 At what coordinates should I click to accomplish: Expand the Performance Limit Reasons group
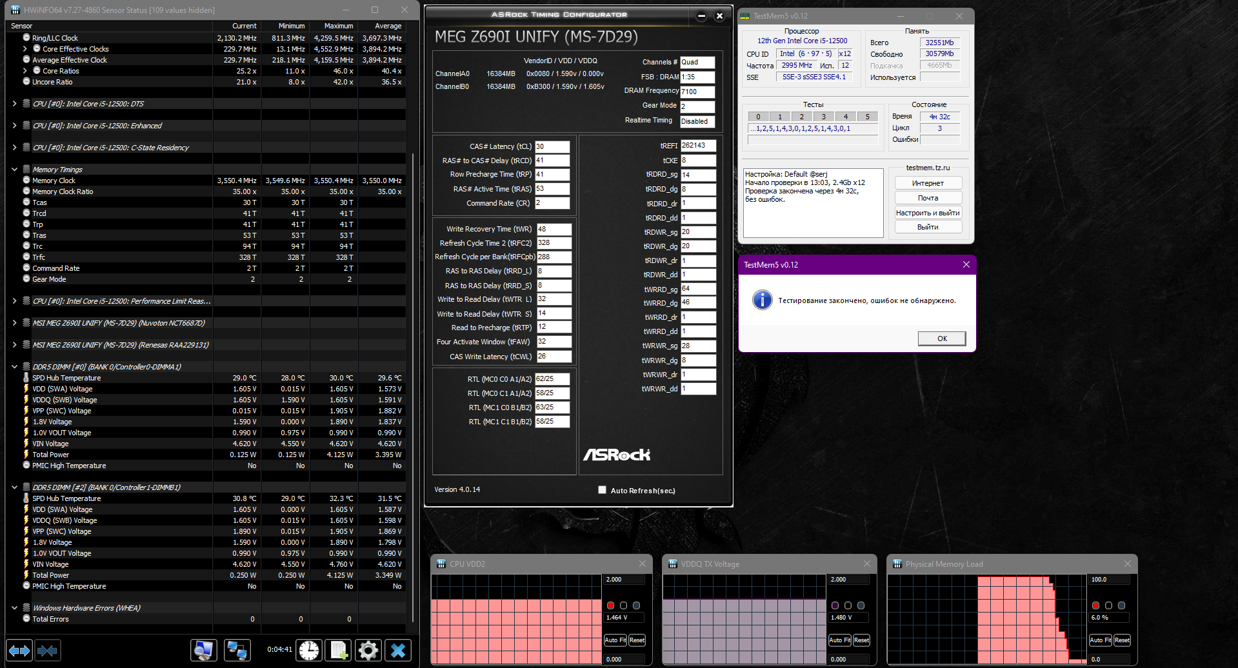click(x=15, y=300)
